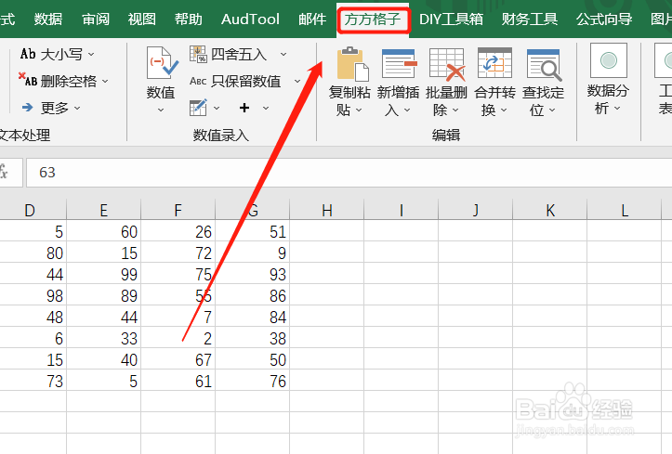The width and height of the screenshot is (672, 454).
Task: Select column E header
Action: pos(104,210)
